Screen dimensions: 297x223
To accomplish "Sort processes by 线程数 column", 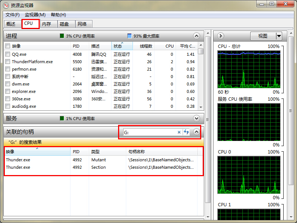I will pos(144,46).
